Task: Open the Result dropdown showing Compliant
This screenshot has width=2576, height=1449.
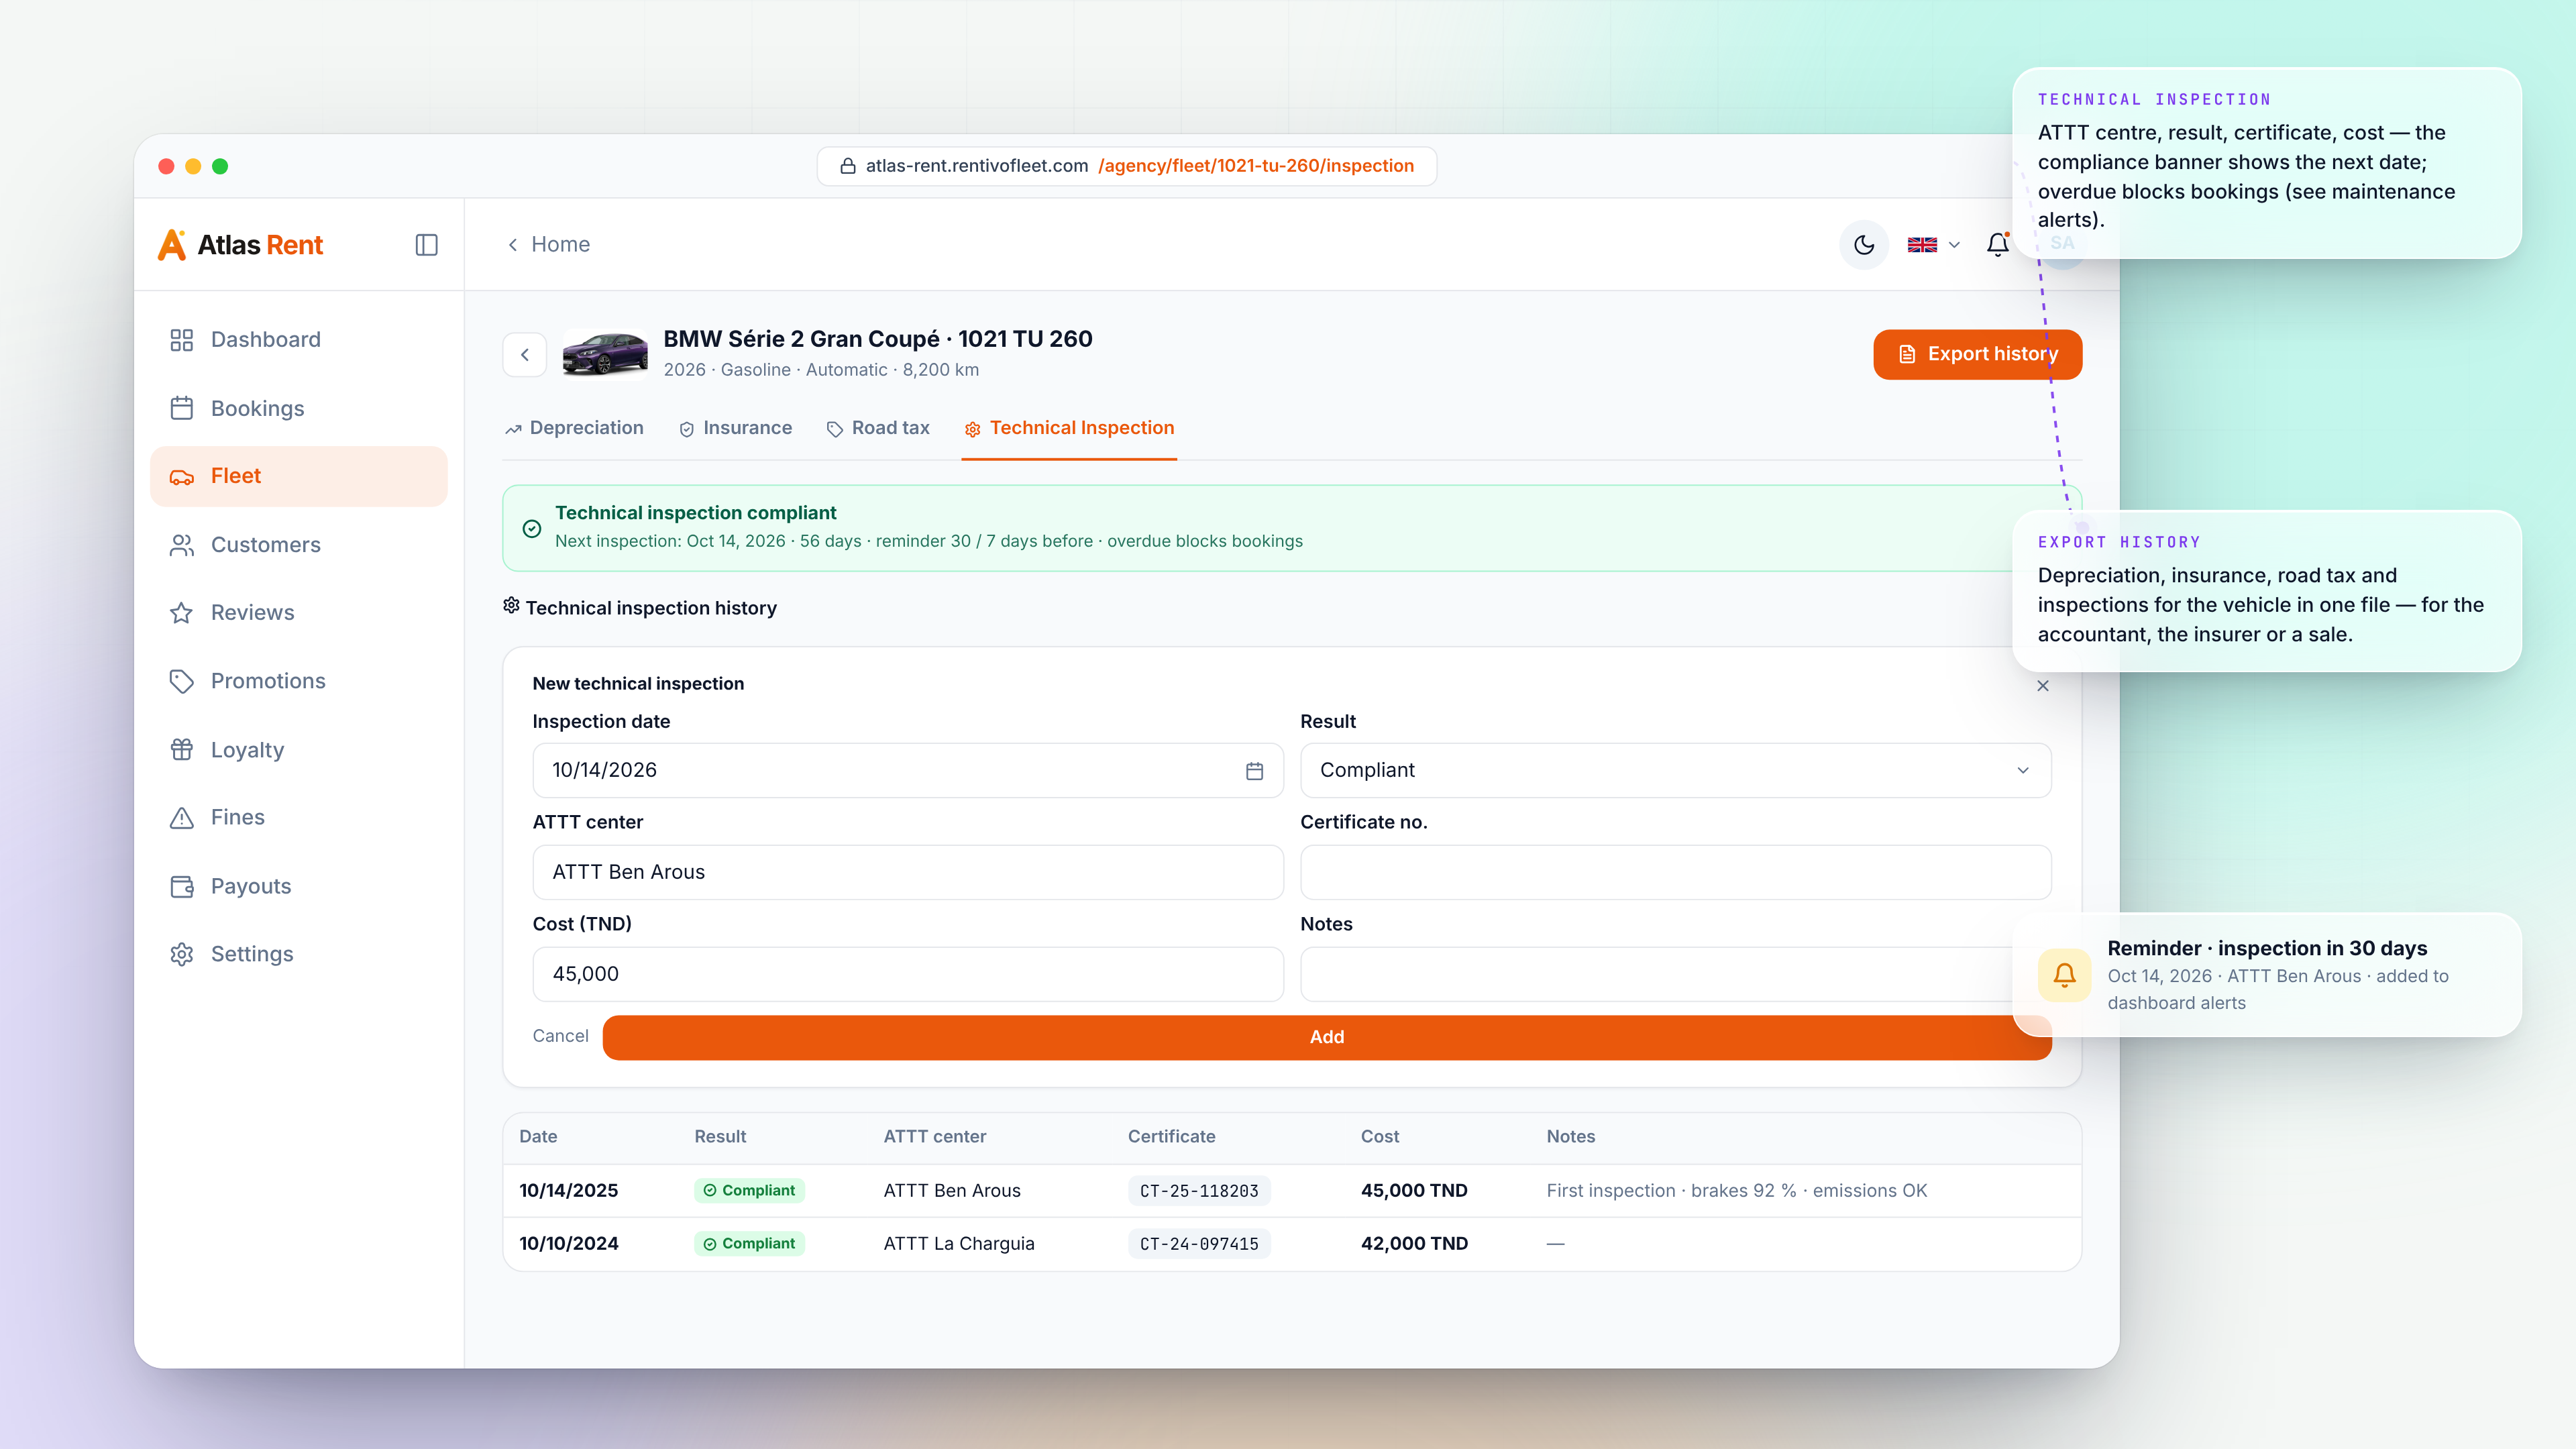Action: 1675,770
